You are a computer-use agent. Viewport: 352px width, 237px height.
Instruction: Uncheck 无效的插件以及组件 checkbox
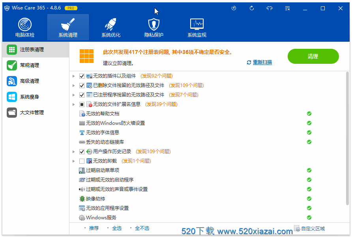(x=82, y=76)
